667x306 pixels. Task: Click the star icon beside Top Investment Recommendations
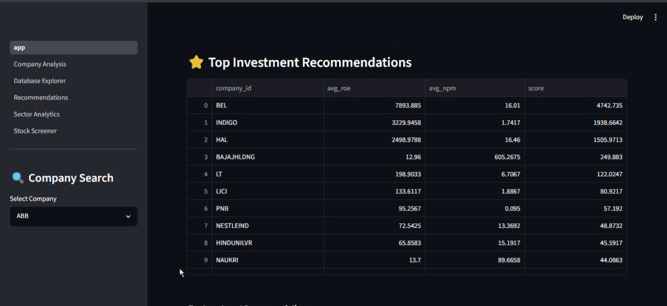(x=196, y=62)
